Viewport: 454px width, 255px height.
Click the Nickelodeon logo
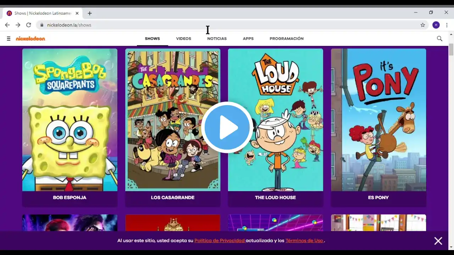coord(31,39)
